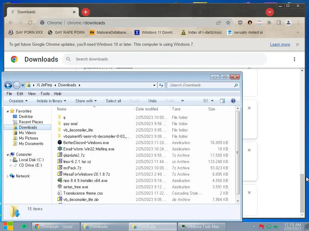
Task: Open the Chrome profile avatar icon
Action: [288, 23]
